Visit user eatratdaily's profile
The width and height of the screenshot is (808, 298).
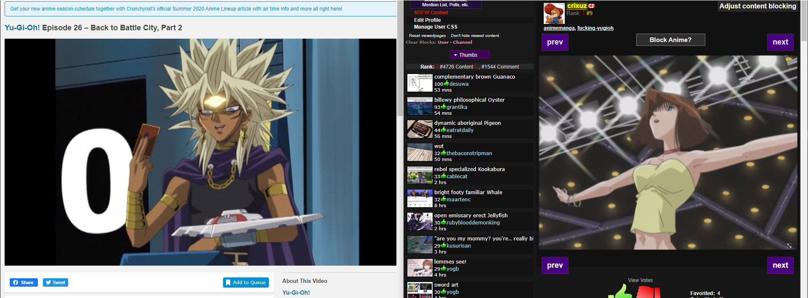pyautogui.click(x=460, y=130)
